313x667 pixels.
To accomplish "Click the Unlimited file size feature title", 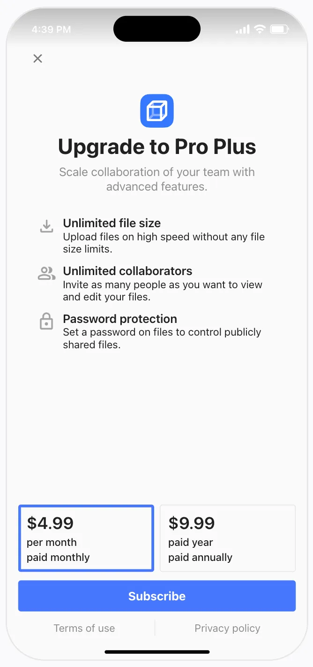I will coord(112,223).
